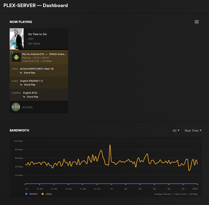This screenshot has width=209, height=205.
Task: Open the All bandwidth filter dropdown
Action: (x=176, y=130)
